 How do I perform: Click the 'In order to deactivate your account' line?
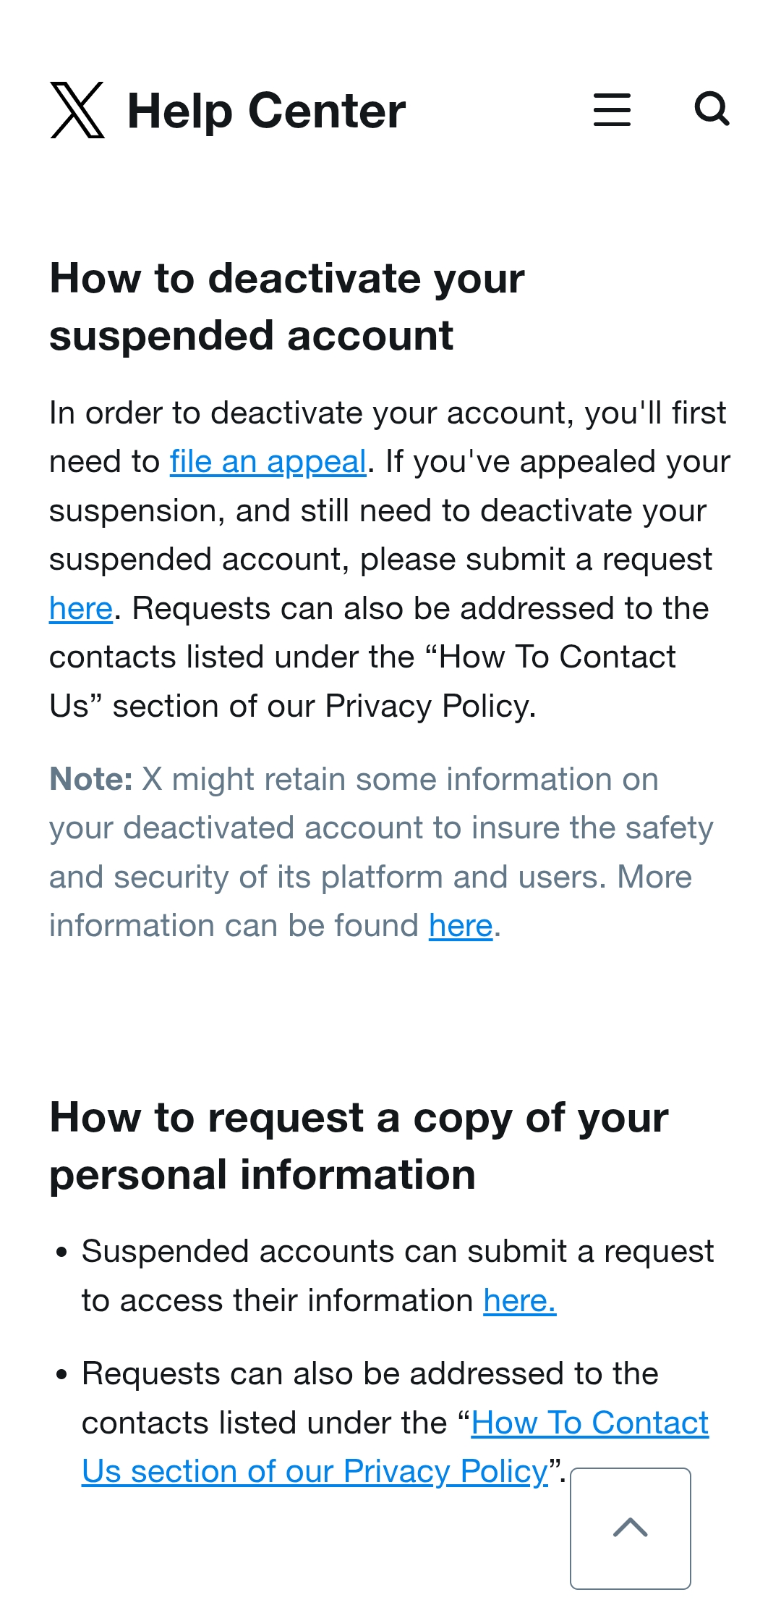[388, 413]
